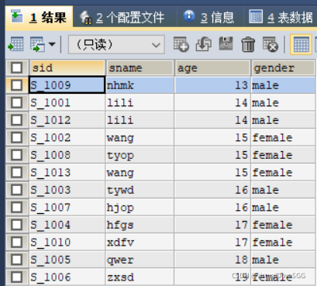This screenshot has width=317, height=286.
Task: Select the xdfv name cell
Action: point(140,242)
